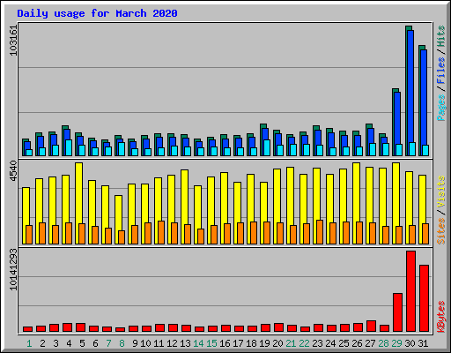
Task: Click the green "Hits" legend label
Action: (440, 36)
